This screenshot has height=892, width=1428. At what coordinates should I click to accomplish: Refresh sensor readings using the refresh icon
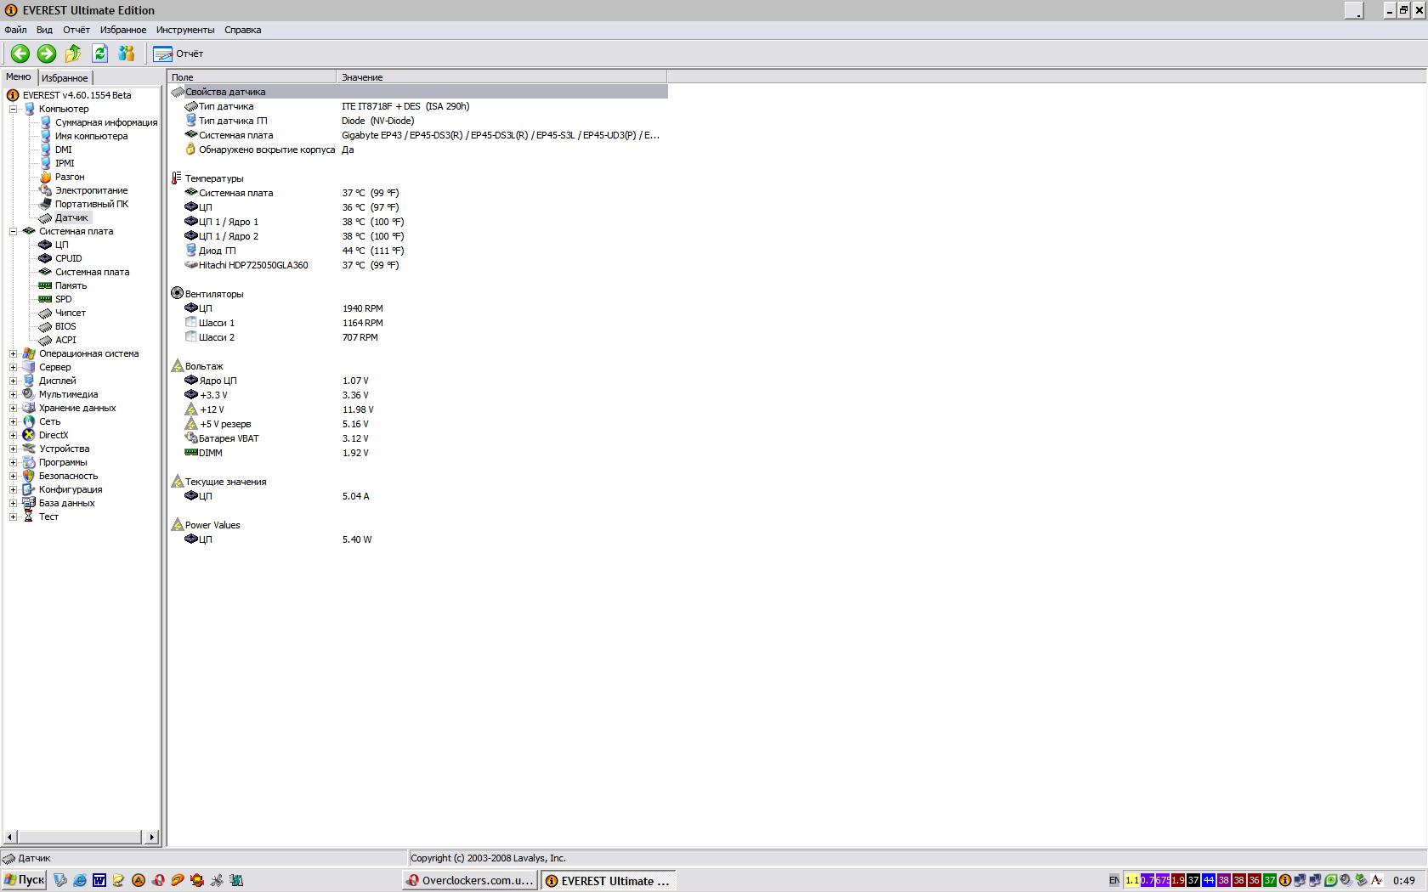pos(99,54)
